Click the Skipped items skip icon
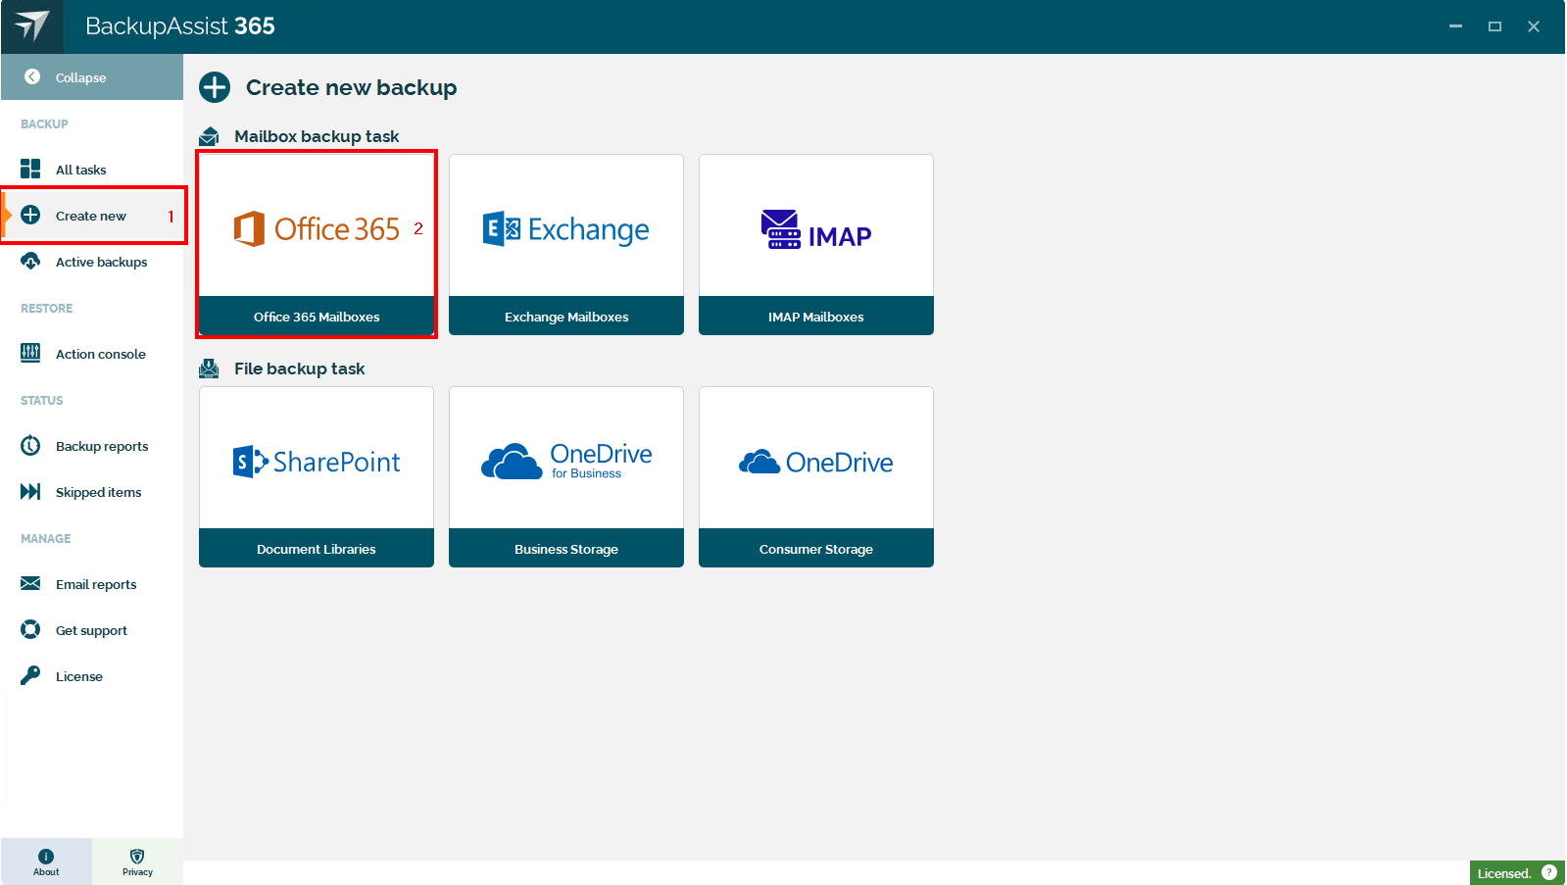 tap(30, 492)
